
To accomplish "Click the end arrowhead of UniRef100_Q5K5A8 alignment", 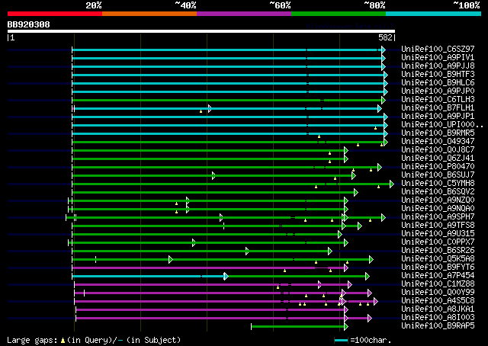I will (371, 259).
